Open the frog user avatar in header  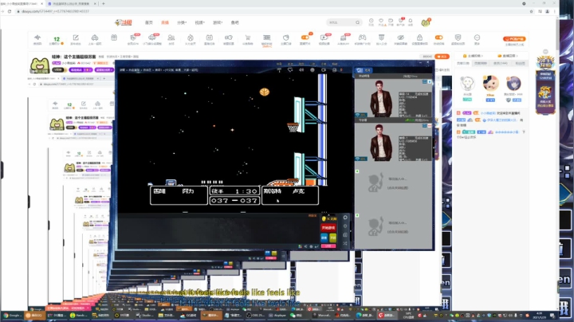point(426,22)
